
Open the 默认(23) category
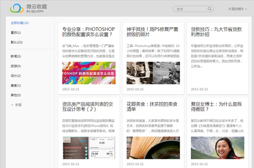pyautogui.click(x=17, y=42)
